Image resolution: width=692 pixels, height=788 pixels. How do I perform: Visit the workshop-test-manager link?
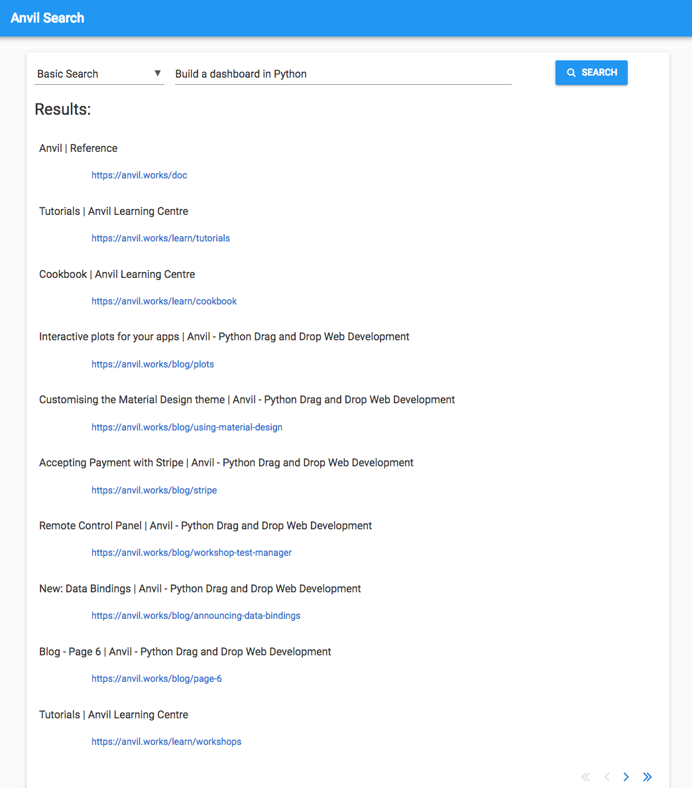[192, 553]
